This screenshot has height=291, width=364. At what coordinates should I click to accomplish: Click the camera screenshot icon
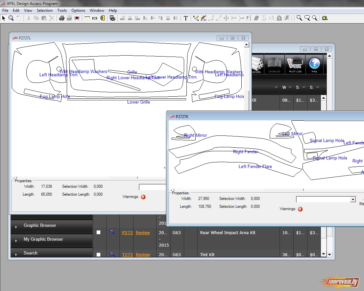click(112, 18)
